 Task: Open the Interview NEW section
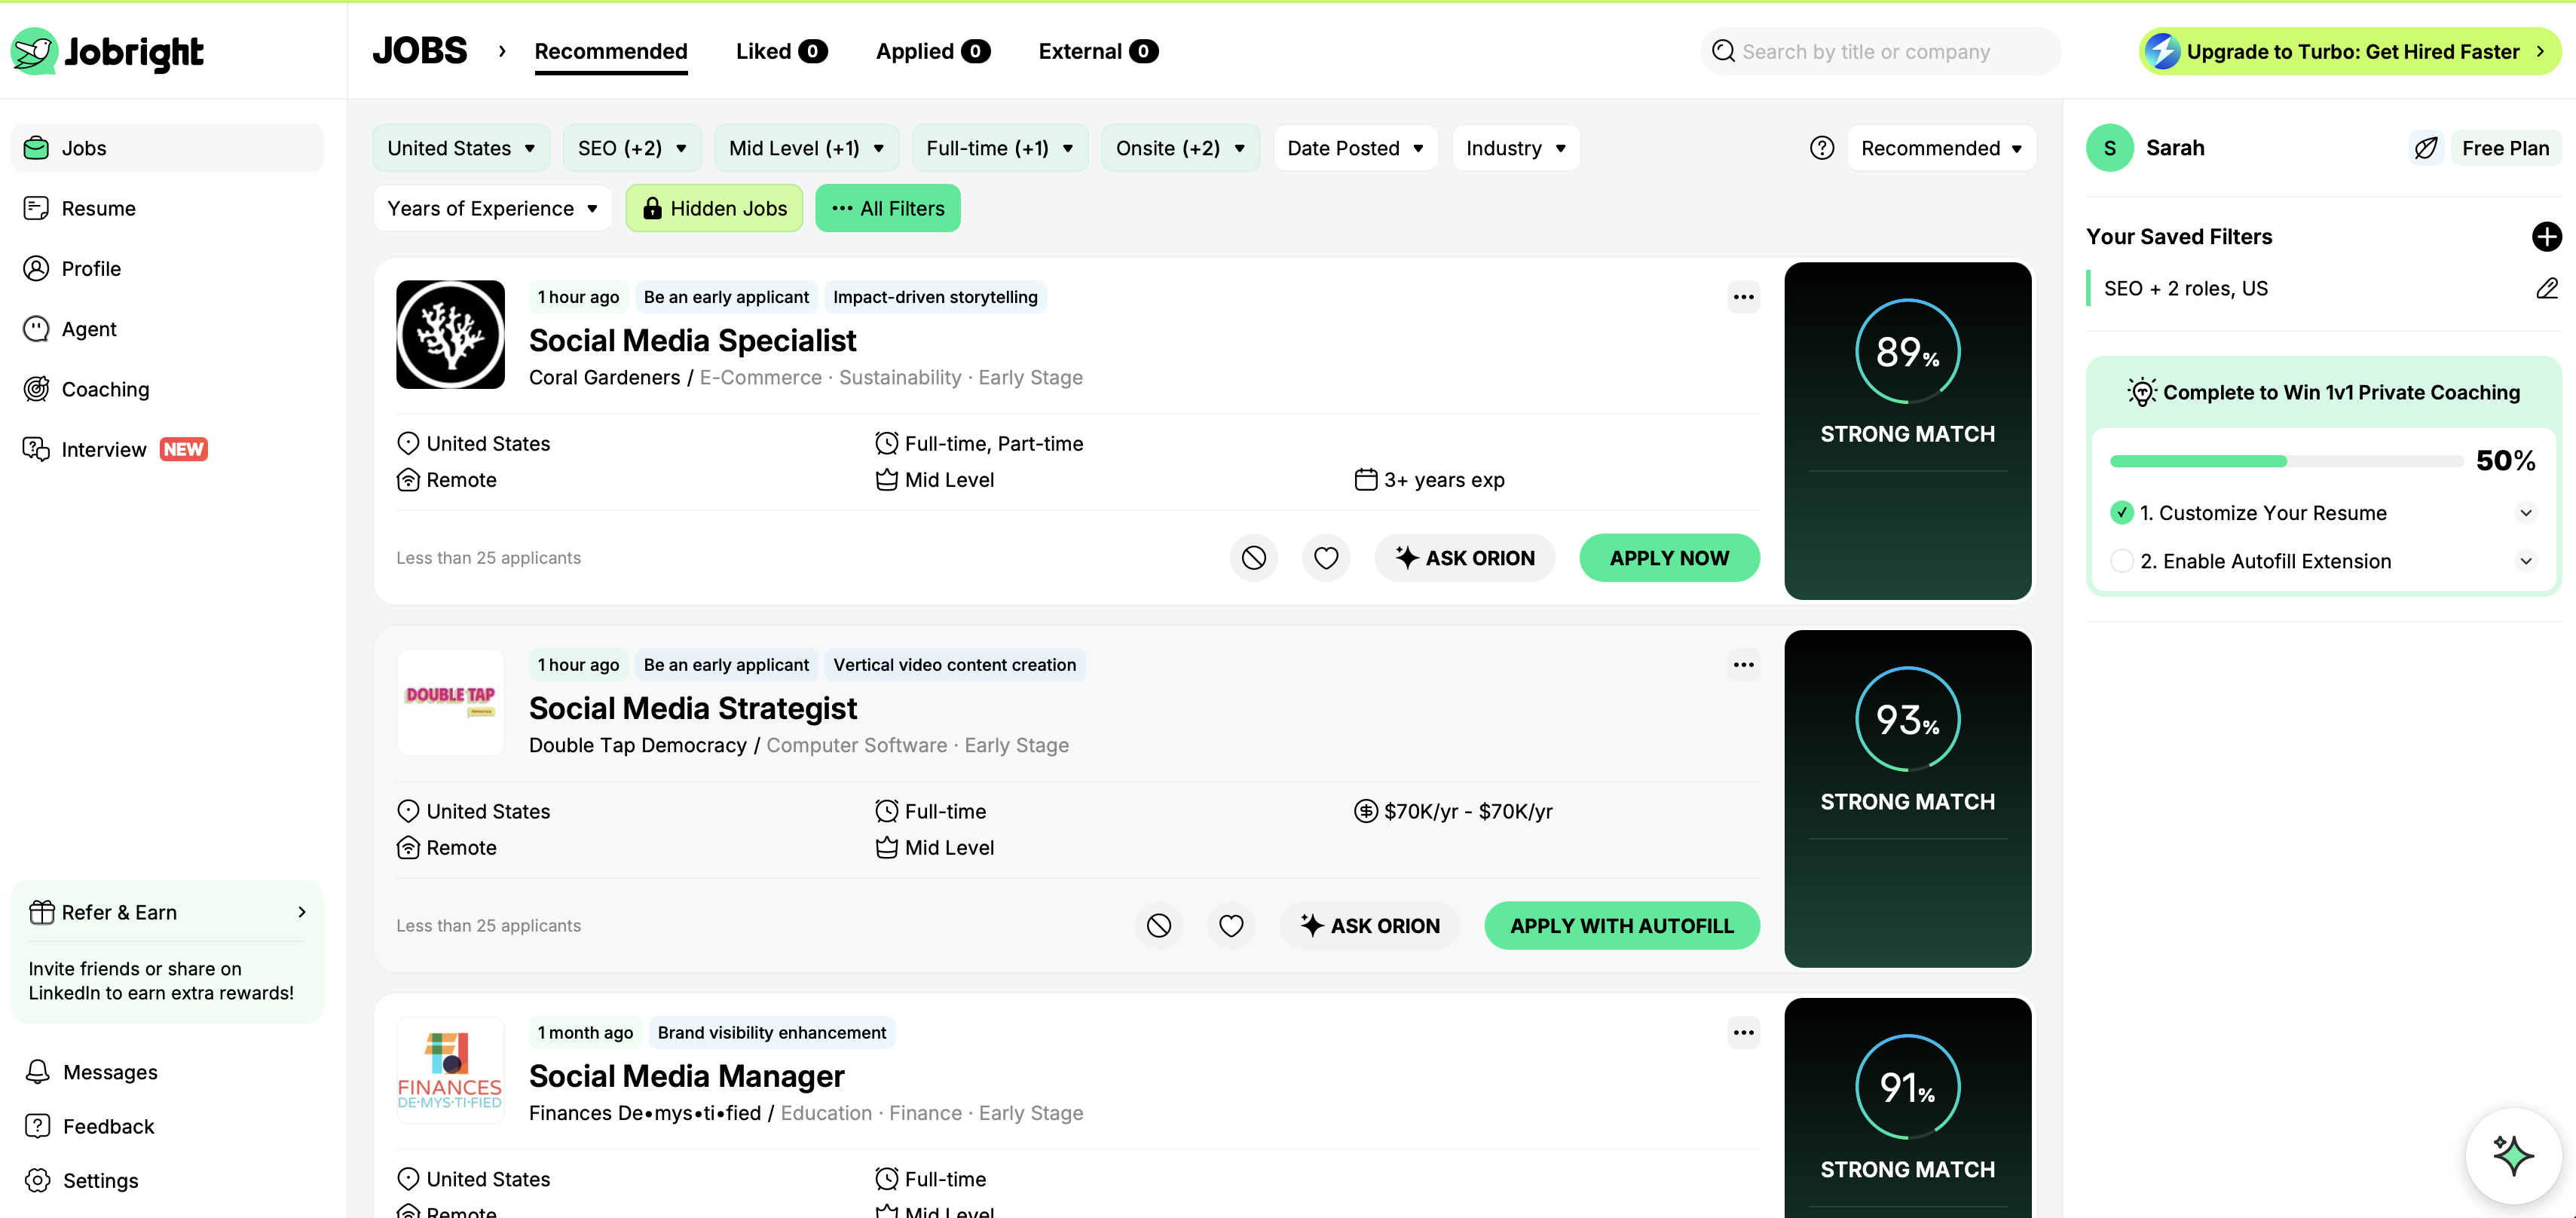click(x=167, y=449)
